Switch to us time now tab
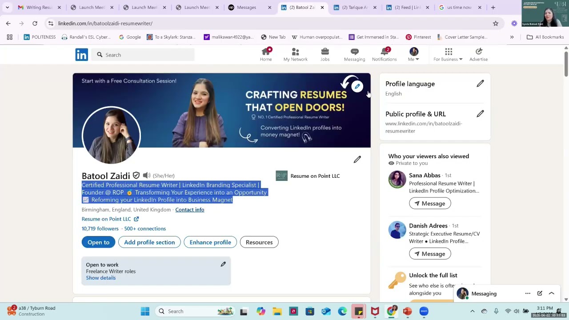 459,8
